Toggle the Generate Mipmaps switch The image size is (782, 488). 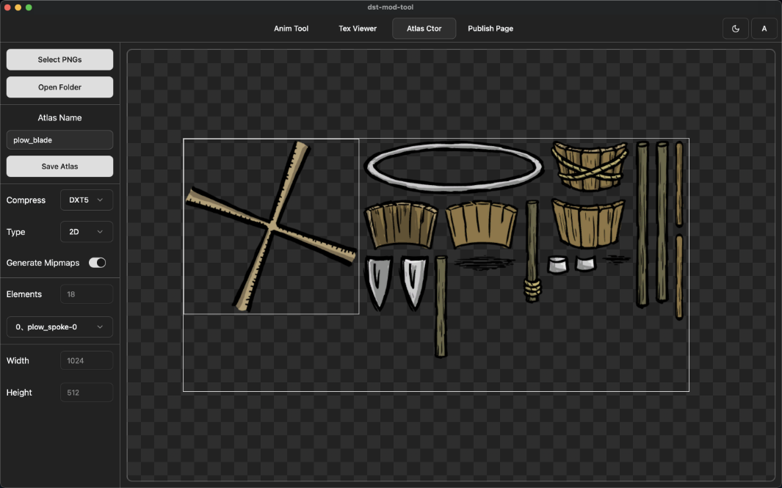[x=97, y=263]
